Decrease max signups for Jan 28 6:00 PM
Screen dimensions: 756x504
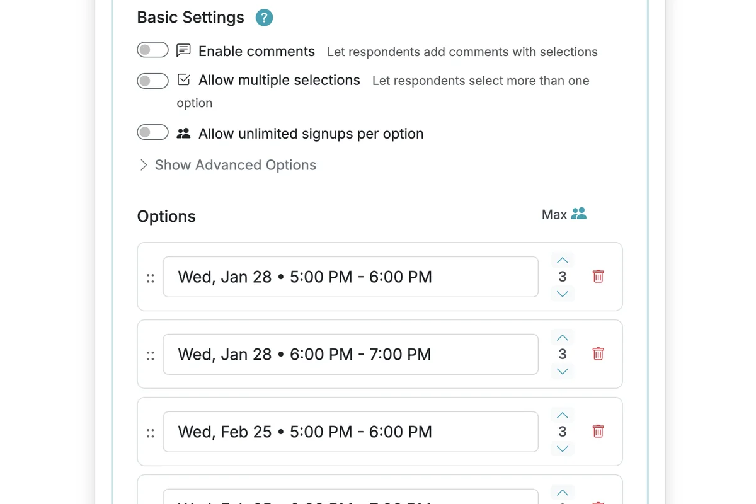pyautogui.click(x=562, y=371)
